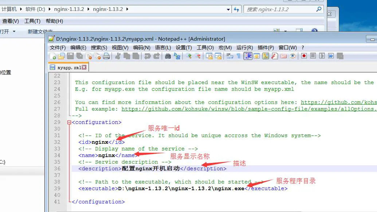Open the 运行(R) menu

click(244, 48)
